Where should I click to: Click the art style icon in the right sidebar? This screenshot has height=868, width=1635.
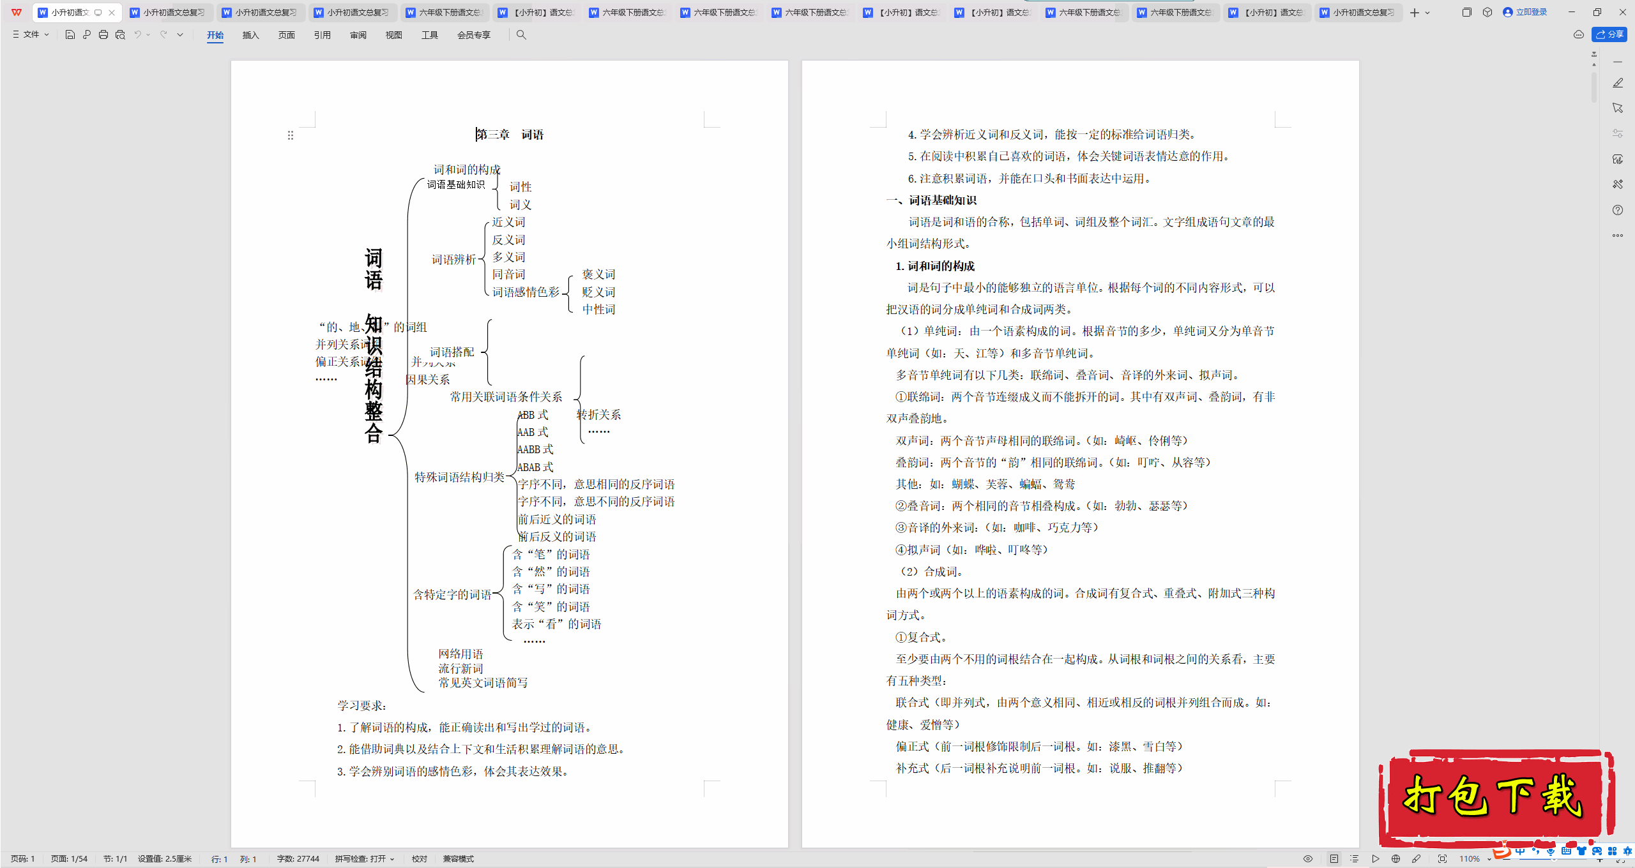[1618, 159]
